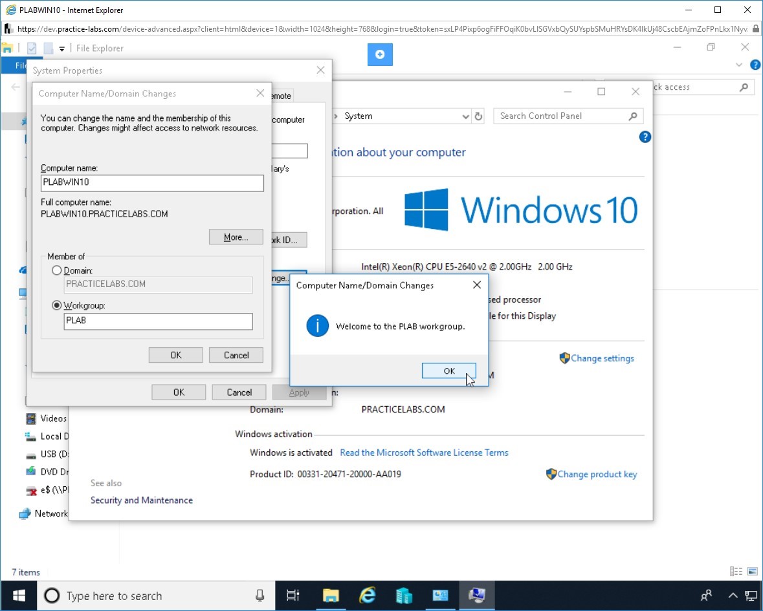Click the New folder icon in the File Explorer title bar
763x611 pixels.
(x=48, y=48)
